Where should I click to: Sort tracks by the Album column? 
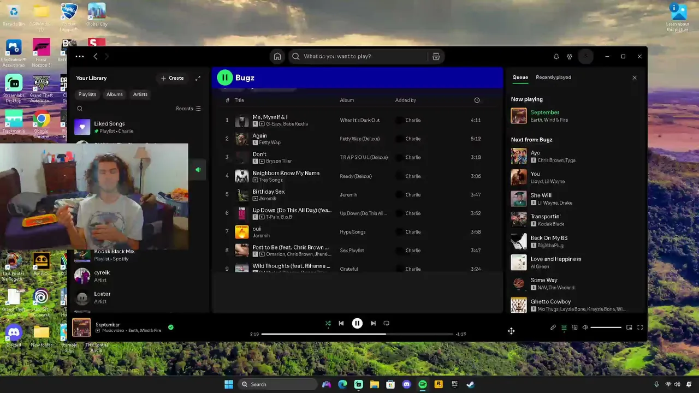[x=347, y=100]
